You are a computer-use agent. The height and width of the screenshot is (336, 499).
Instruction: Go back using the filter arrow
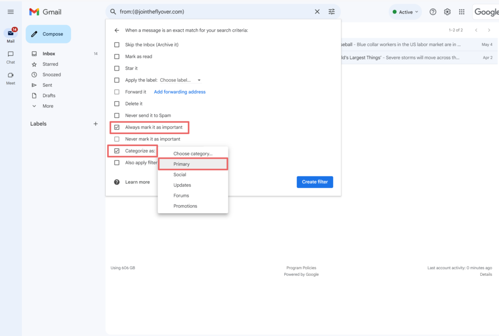[117, 30]
